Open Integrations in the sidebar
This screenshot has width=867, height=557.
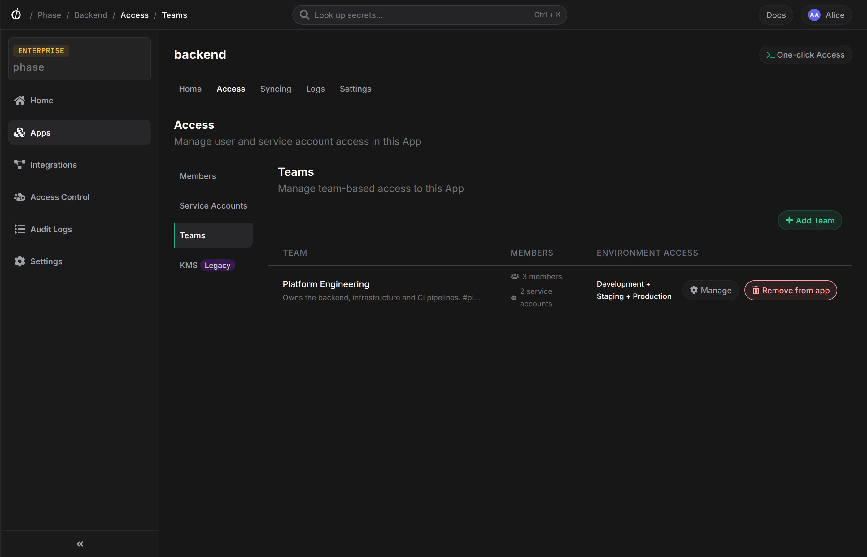click(x=80, y=165)
